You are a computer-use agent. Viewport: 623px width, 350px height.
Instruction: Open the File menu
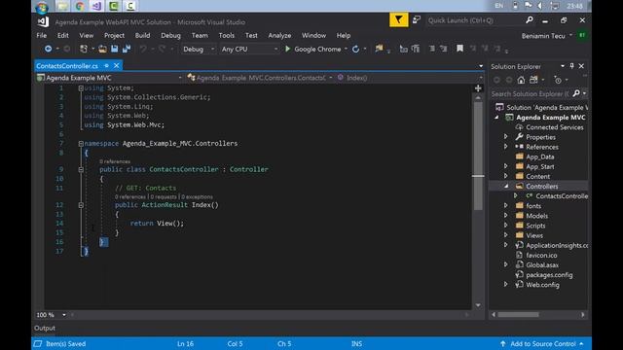41,35
